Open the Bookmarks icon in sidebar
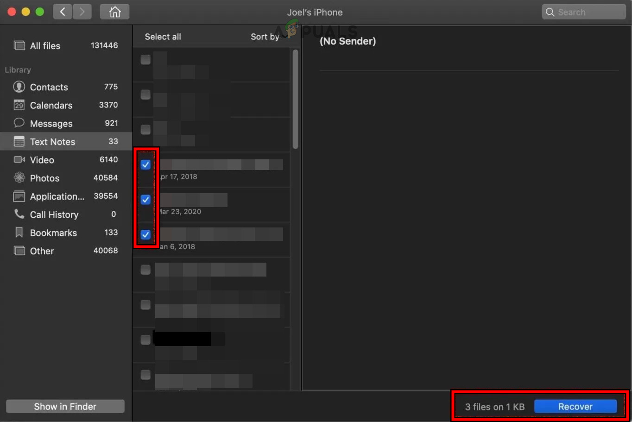This screenshot has height=422, width=632. tap(19, 232)
